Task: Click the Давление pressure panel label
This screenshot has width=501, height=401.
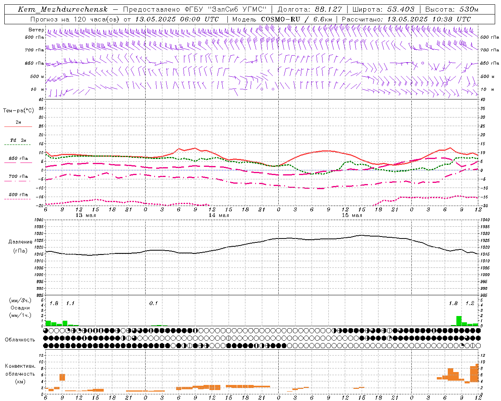Action: (20, 242)
